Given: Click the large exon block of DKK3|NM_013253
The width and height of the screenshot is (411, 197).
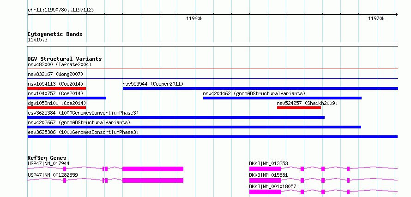Looking at the screenshot, I should 265,169.
